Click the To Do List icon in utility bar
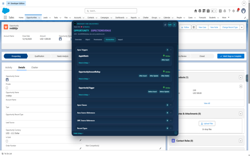Viewport: 250px width, 156px height. pos(2,154)
